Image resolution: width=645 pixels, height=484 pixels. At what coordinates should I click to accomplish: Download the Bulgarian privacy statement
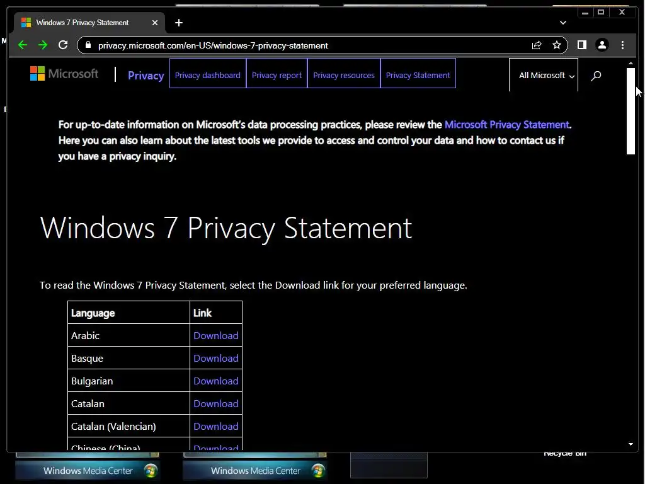click(x=215, y=381)
